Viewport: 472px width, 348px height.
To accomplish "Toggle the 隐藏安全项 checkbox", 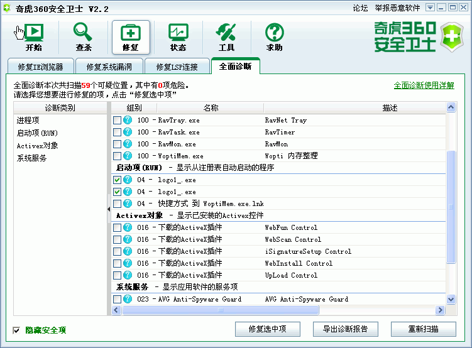I will click(x=17, y=330).
